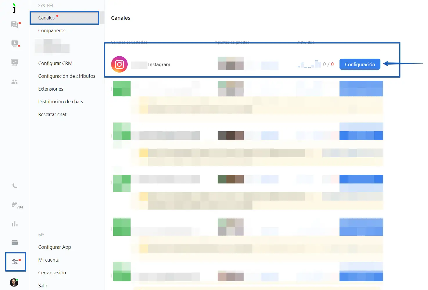Open the visitors monitor icon
This screenshot has height=290, width=428.
pos(15,44)
